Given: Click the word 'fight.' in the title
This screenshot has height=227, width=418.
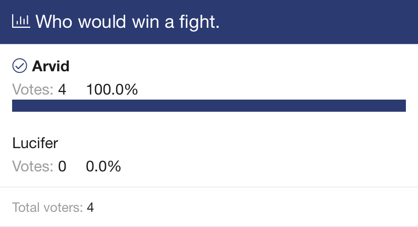Looking at the screenshot, I should pos(199,22).
